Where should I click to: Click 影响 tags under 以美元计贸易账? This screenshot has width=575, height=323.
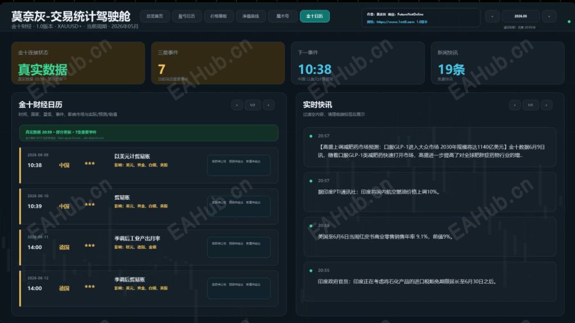(141, 165)
